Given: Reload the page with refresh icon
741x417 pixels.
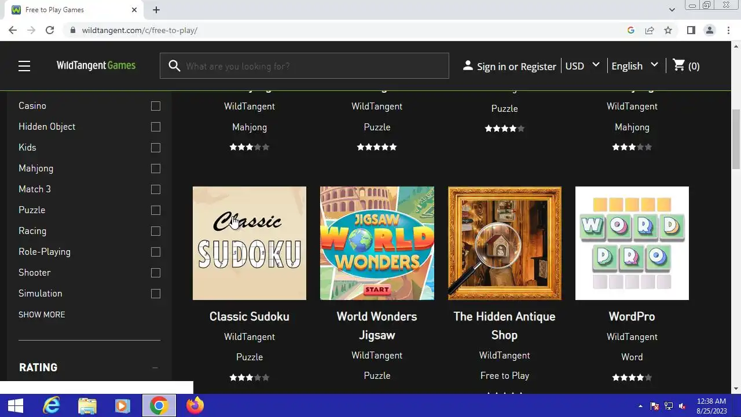Looking at the screenshot, I should coord(50,30).
